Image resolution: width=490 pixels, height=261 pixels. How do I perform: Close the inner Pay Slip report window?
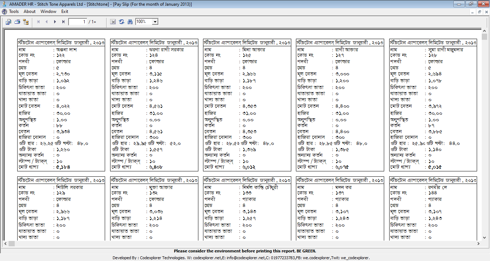tap(486, 12)
